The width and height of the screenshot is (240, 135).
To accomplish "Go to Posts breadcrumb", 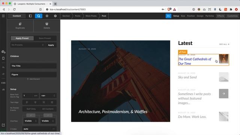I will 78,16.
